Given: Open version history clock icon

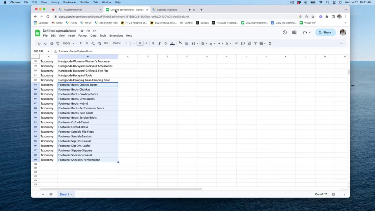Looking at the screenshot, I should point(284,33).
